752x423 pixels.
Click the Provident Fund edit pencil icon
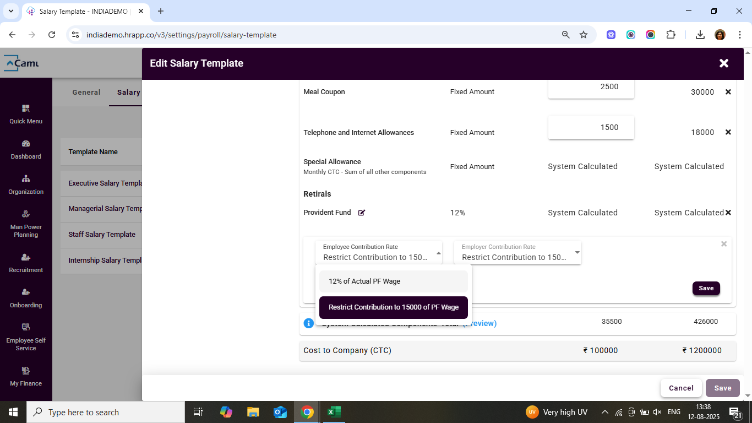pos(362,213)
